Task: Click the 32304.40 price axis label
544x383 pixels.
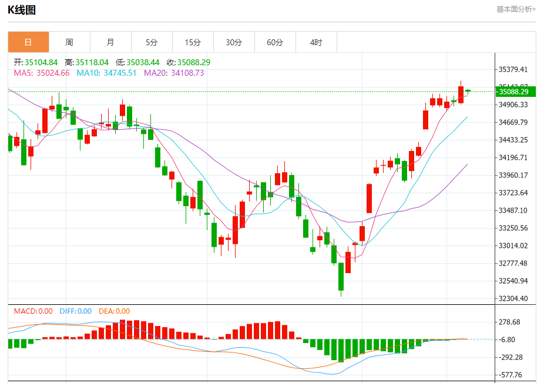Action: (513, 298)
